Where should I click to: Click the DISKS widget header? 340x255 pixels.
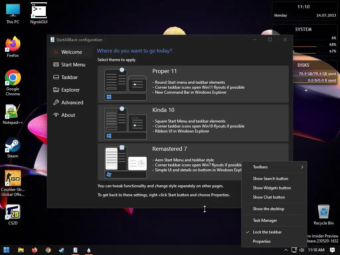[x=303, y=65]
